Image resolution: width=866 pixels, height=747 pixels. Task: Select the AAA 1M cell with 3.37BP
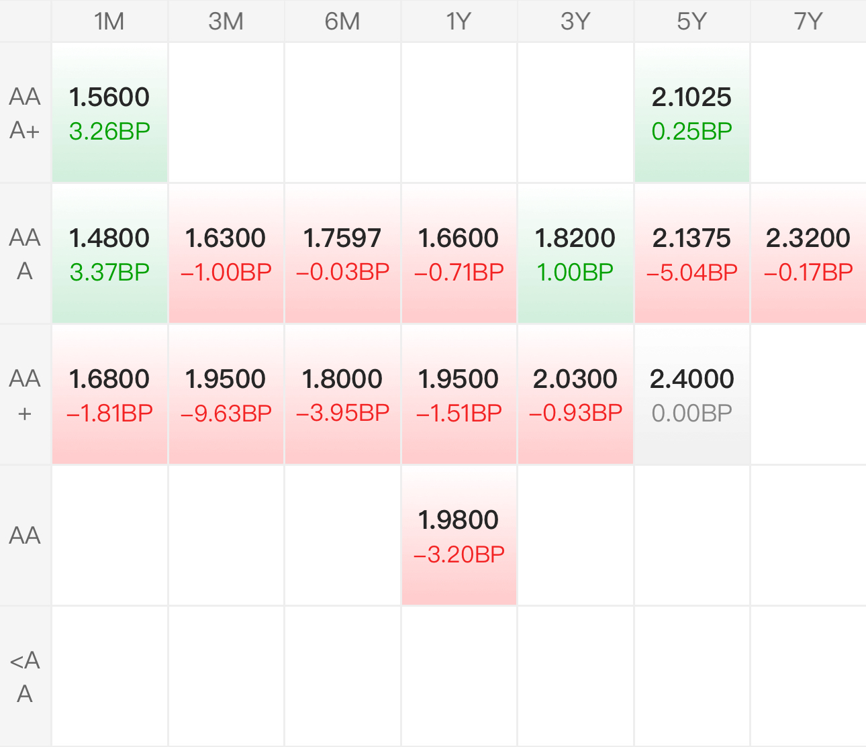[x=109, y=254]
